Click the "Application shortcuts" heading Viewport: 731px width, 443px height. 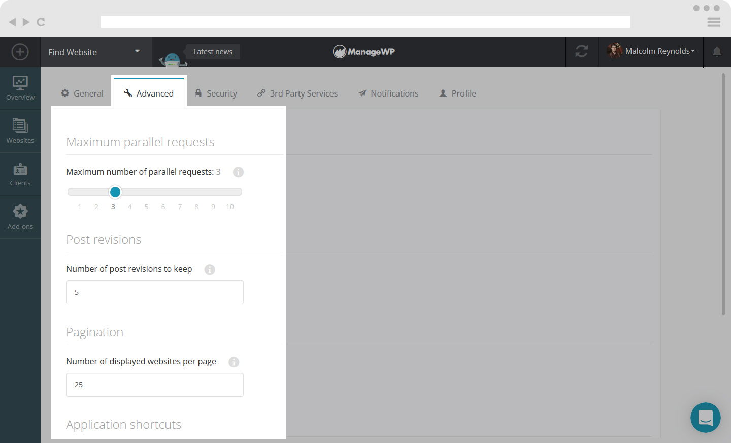pyautogui.click(x=124, y=425)
